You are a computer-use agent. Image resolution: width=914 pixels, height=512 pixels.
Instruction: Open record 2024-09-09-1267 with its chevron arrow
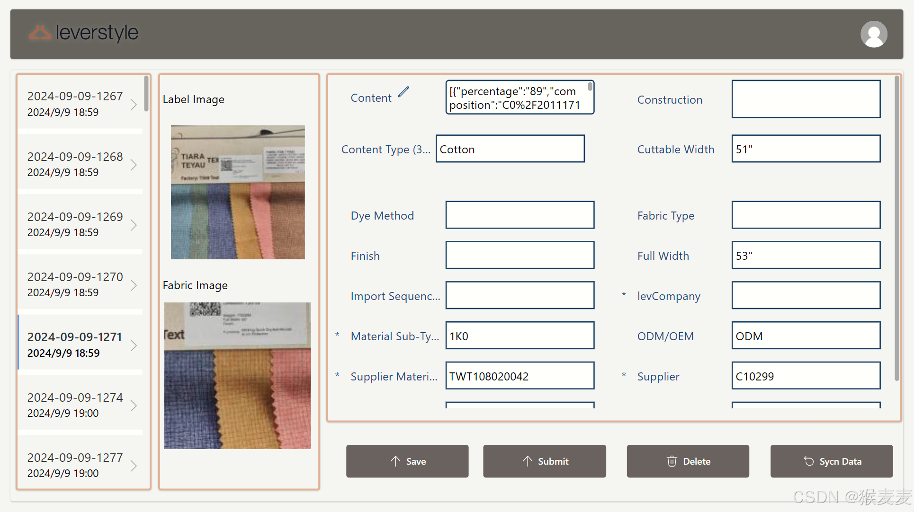click(134, 104)
